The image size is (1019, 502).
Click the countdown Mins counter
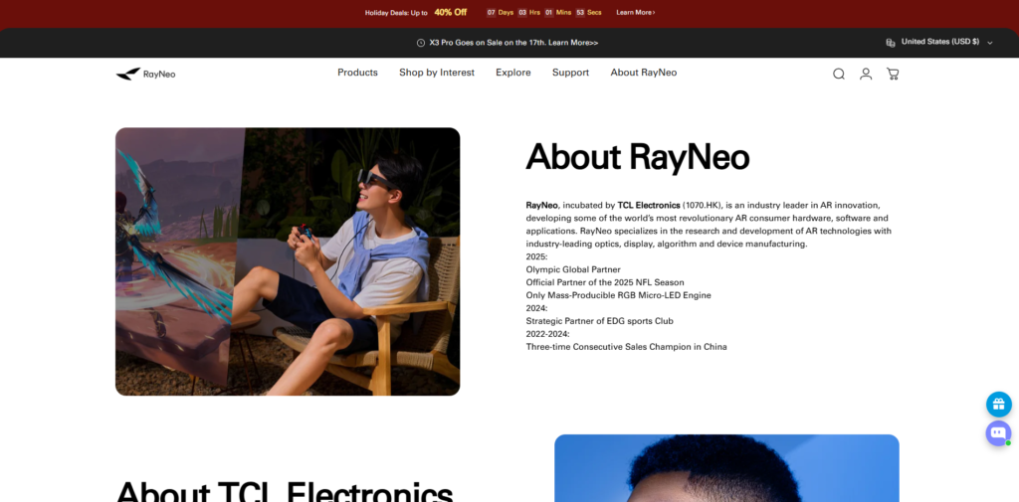[557, 12]
